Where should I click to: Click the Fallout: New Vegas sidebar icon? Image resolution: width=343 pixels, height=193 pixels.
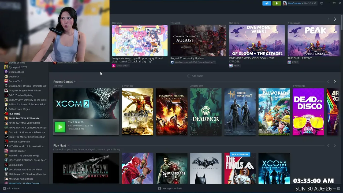click(6, 109)
